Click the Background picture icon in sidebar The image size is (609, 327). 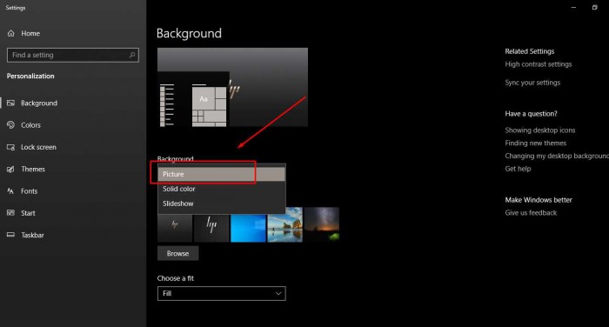tap(10, 103)
